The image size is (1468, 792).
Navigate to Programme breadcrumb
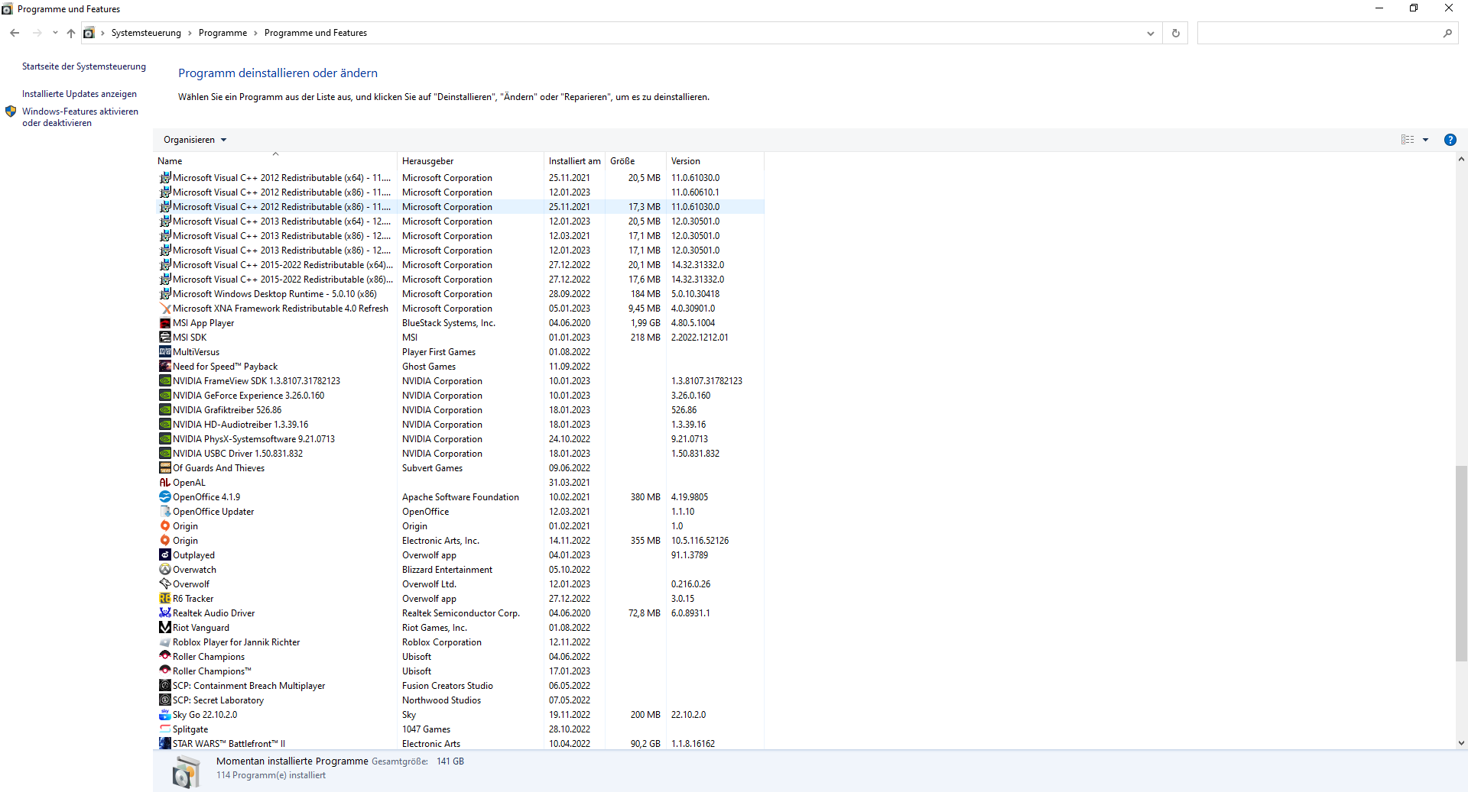[222, 33]
